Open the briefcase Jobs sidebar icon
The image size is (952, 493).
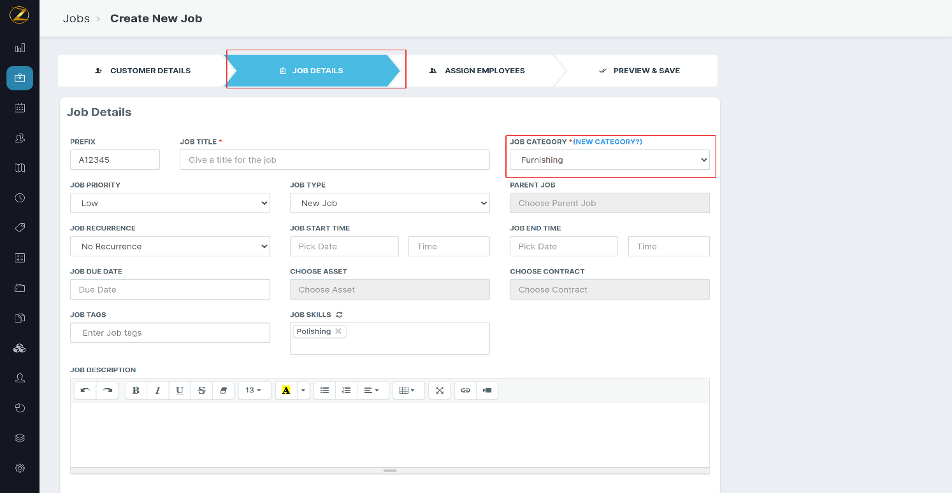(20, 78)
